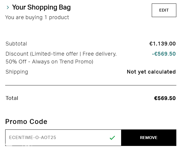Click the "You are buying 1 product" text
The image size is (185, 150).
click(37, 17)
